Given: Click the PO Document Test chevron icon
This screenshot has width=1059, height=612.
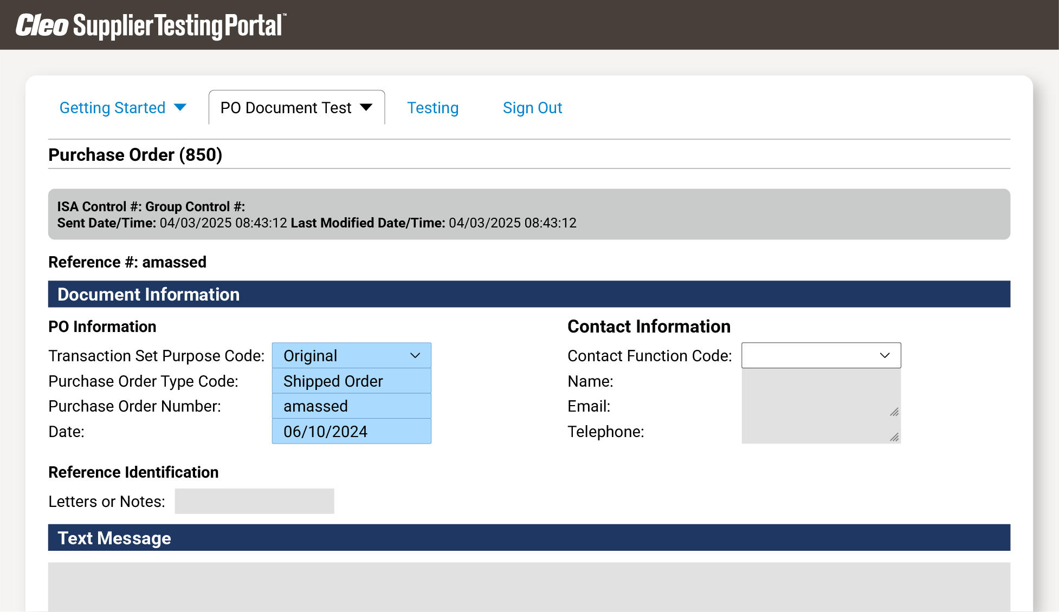Looking at the screenshot, I should (x=366, y=107).
